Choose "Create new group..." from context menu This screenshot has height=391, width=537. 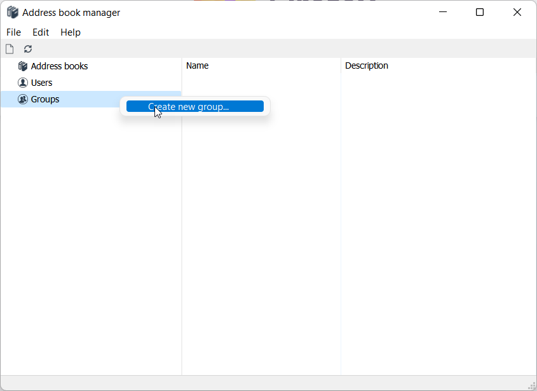(x=194, y=107)
